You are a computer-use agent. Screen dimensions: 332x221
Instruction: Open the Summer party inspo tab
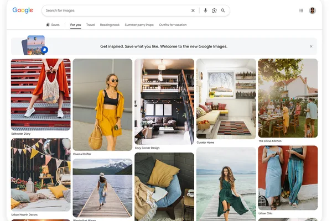coord(139,25)
